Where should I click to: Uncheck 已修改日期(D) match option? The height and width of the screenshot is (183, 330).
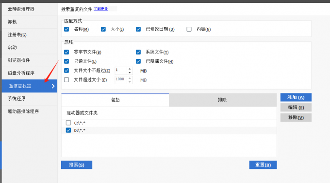click(138, 29)
